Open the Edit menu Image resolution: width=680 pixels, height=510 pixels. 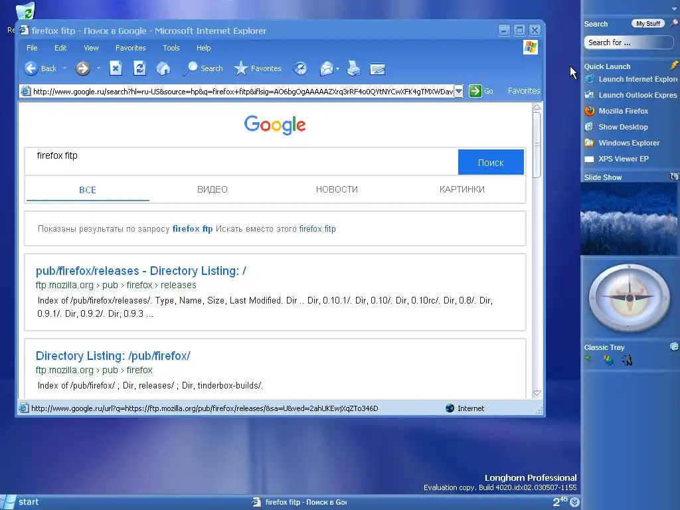click(x=60, y=48)
